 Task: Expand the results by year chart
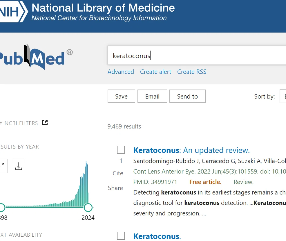click(x=3, y=166)
